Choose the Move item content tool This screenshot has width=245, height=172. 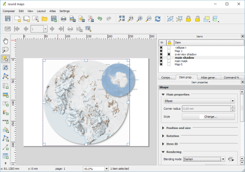(x=6, y=68)
